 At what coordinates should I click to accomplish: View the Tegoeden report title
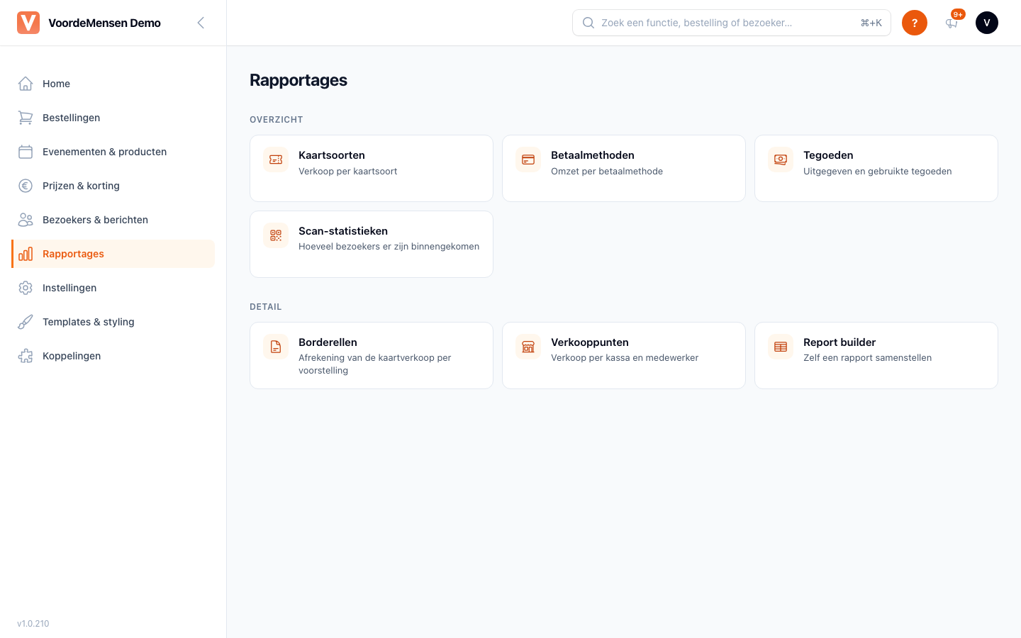(x=828, y=155)
